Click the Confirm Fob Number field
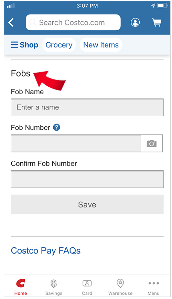Viewport: 172px width, 299px height. (87, 179)
